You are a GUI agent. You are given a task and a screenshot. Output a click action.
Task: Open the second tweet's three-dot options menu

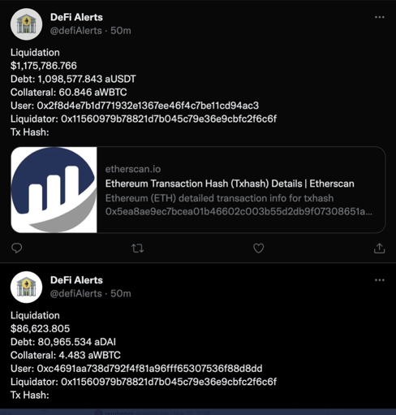point(380,280)
